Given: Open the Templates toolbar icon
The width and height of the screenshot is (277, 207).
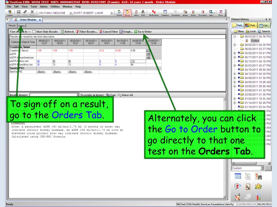Looking at the screenshot, I should [x=165, y=13].
